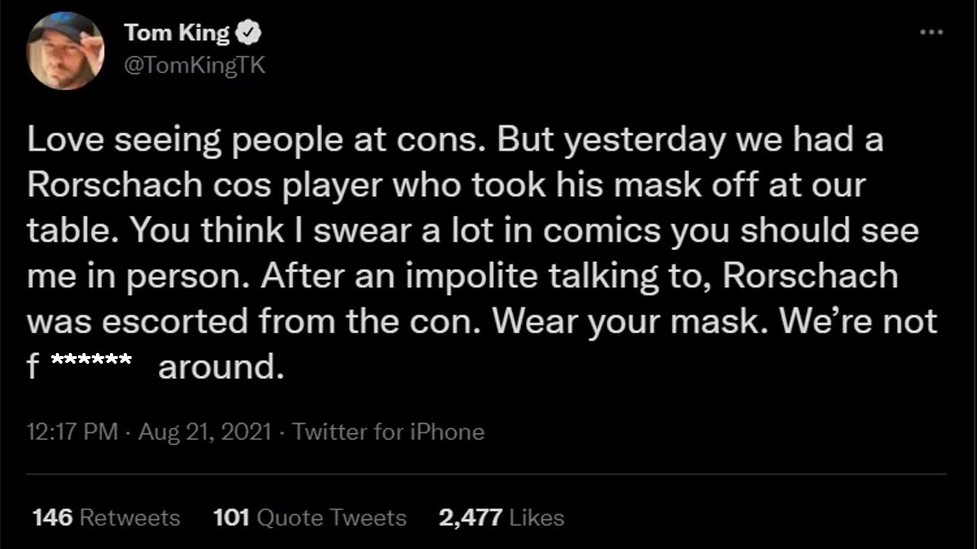
Task: Open the Twitter for iPhone source link
Action: [x=388, y=432]
